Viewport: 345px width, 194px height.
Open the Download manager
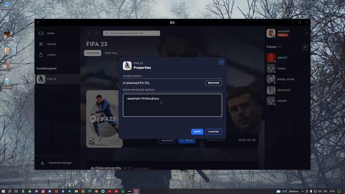[60, 163]
